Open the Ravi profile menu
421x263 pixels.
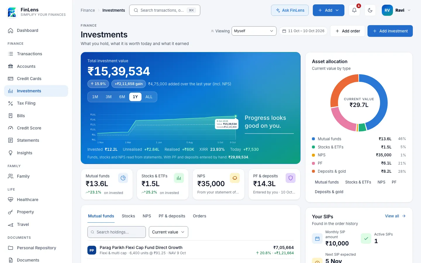click(x=396, y=10)
